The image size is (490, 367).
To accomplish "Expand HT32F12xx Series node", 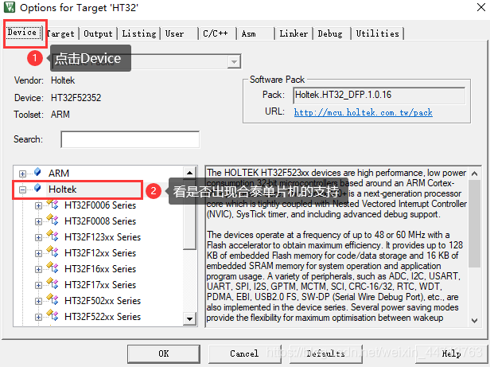I will [38, 253].
